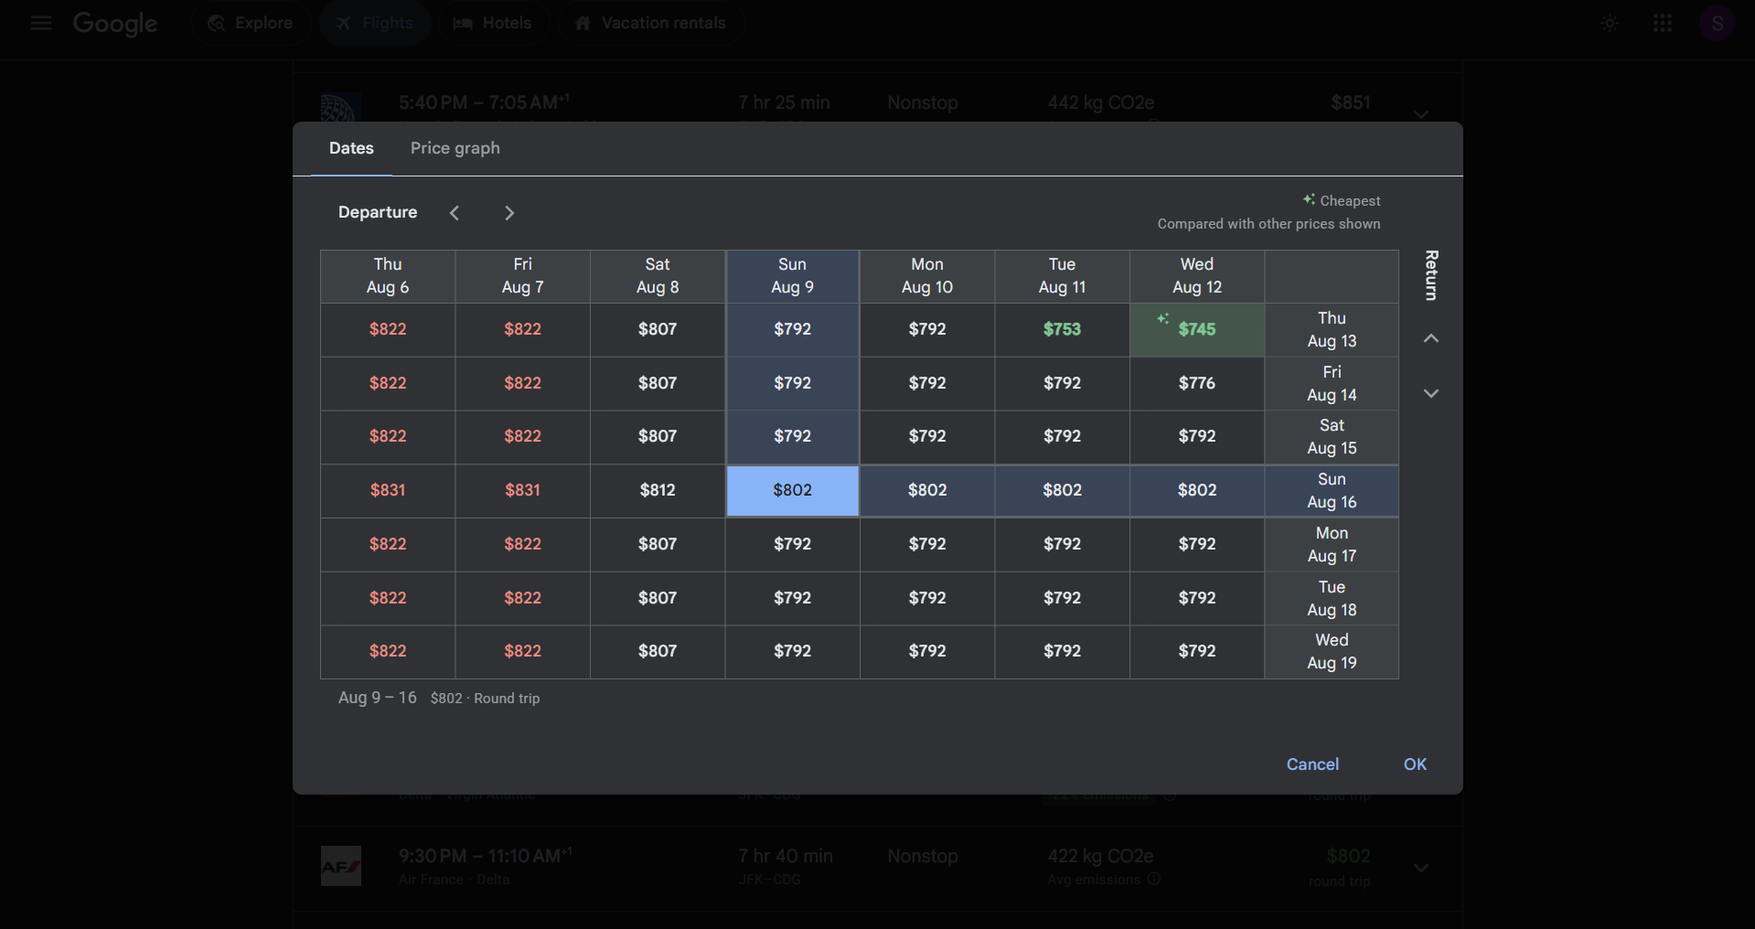Cancel the date selection dialog
Image resolution: width=1755 pixels, height=929 pixels.
tap(1312, 764)
